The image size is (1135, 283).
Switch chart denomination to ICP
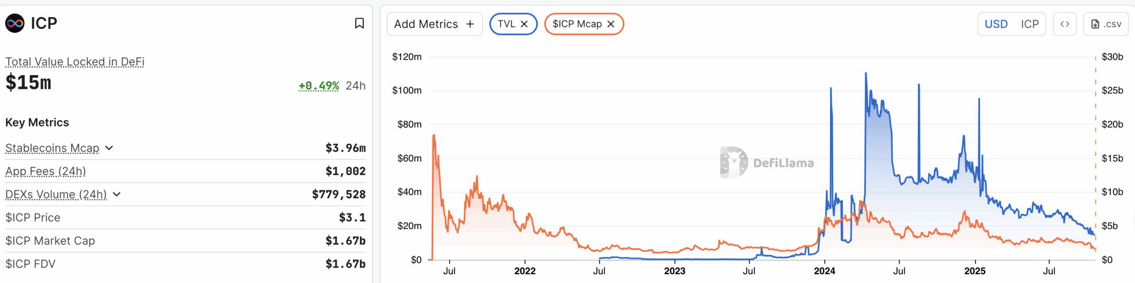click(x=1029, y=24)
